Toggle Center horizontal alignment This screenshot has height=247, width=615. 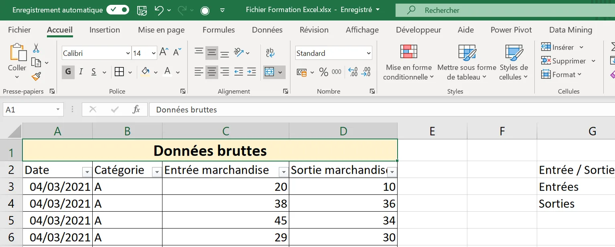[x=212, y=72]
